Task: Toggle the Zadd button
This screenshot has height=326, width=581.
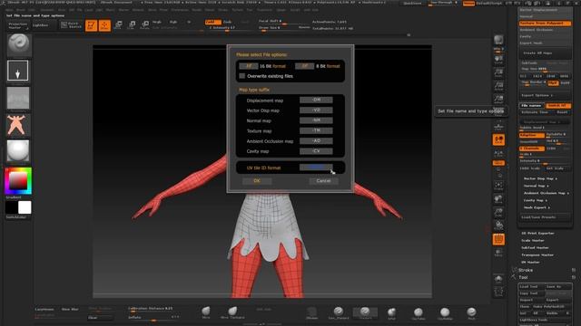Action: (x=212, y=22)
